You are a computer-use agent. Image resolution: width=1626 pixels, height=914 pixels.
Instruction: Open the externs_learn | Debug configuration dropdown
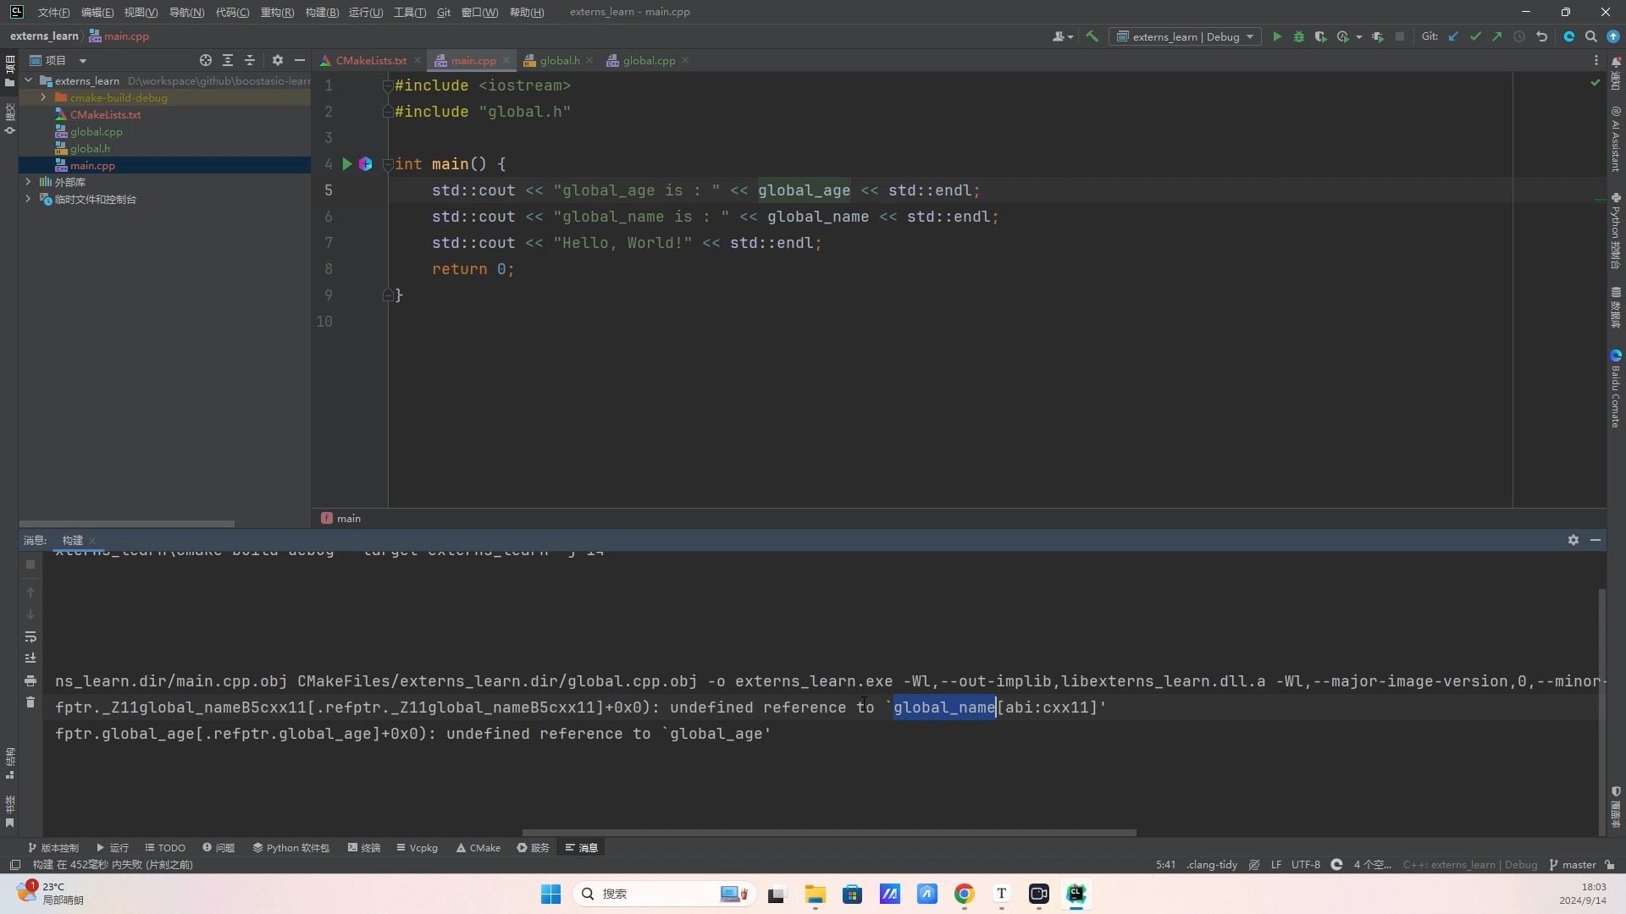pos(1185,36)
